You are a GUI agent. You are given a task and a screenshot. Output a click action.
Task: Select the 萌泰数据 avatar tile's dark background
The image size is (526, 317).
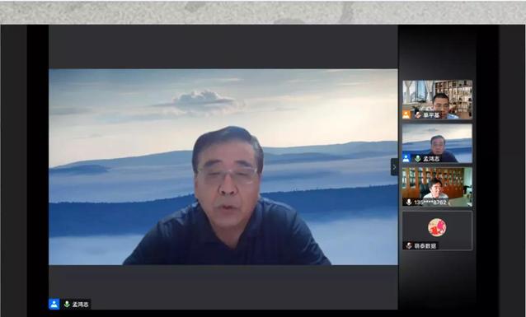438,231
